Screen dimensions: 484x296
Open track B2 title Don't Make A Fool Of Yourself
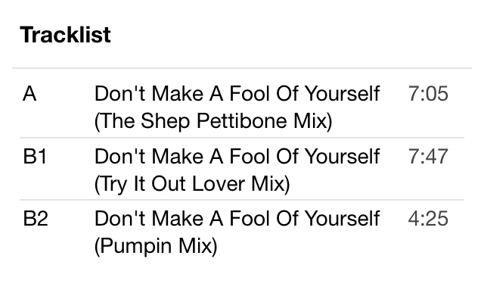click(x=237, y=219)
